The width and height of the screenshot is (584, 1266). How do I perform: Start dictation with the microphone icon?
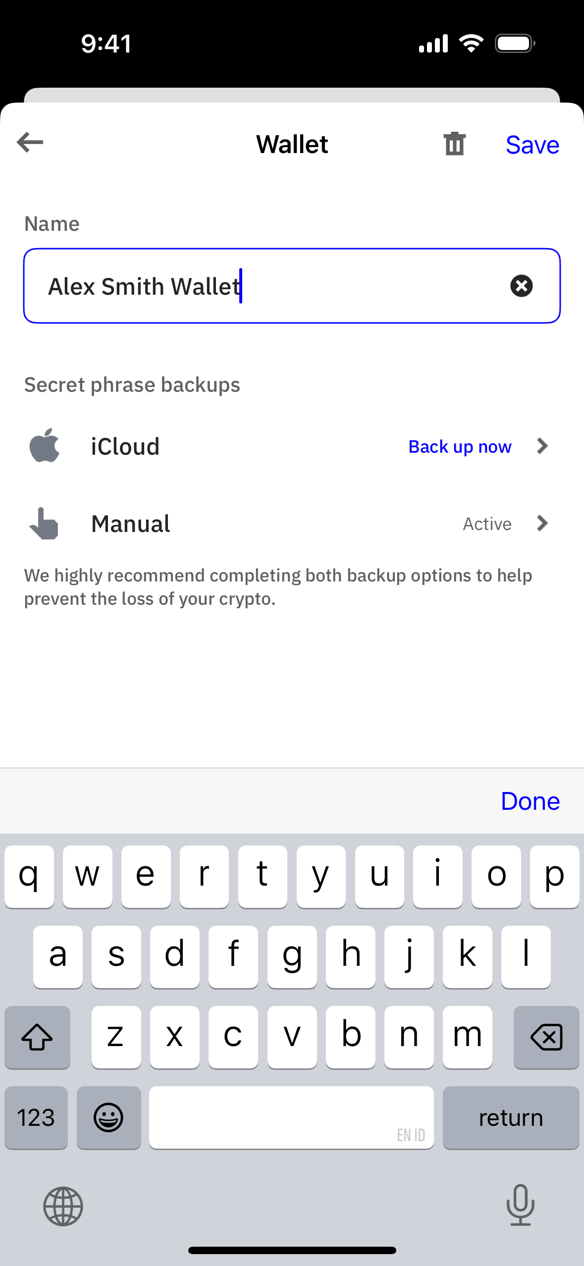point(520,1206)
